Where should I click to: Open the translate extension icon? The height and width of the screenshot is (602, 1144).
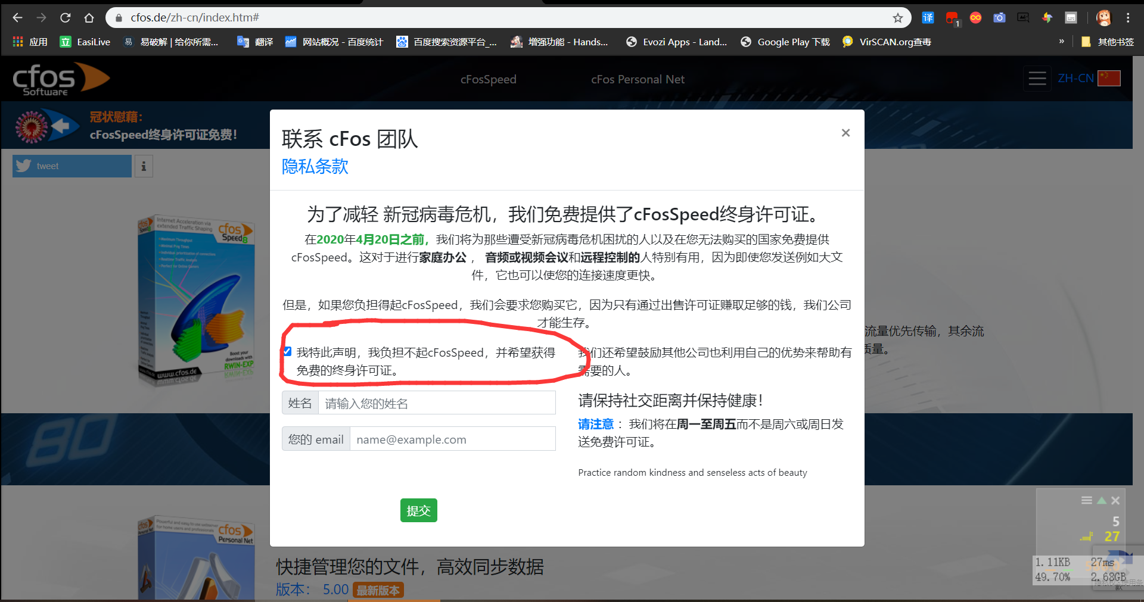tap(928, 18)
